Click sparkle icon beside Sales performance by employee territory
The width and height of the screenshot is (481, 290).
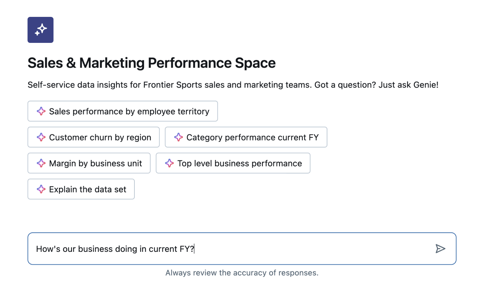[x=41, y=111]
